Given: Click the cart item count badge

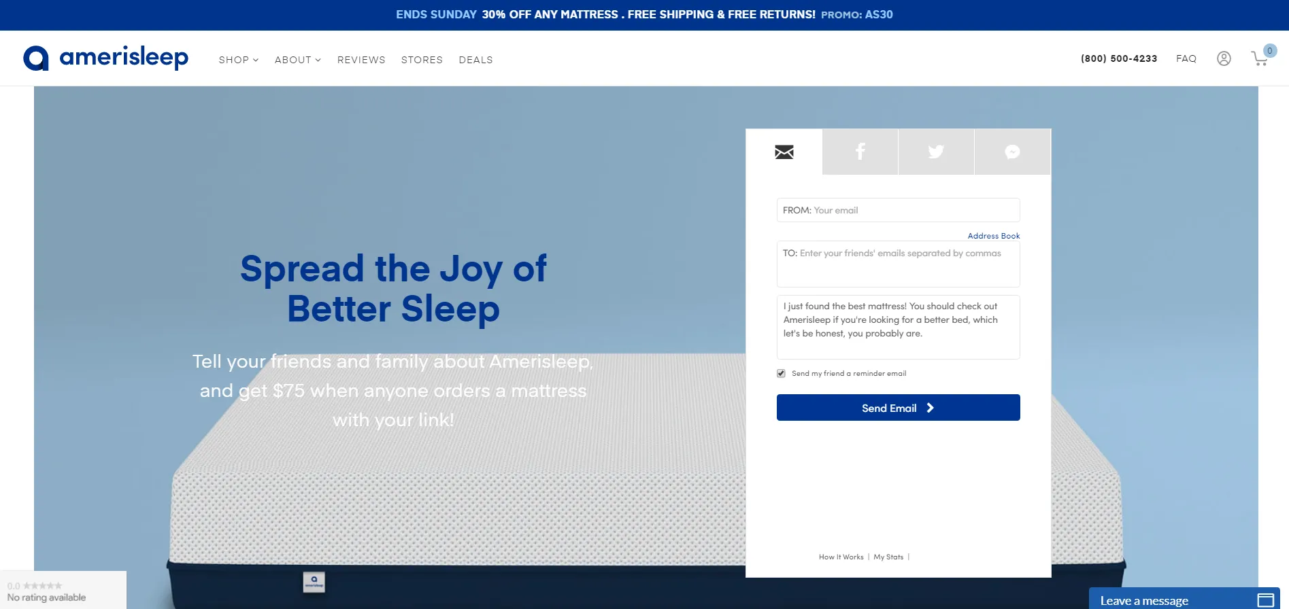Looking at the screenshot, I should click(x=1269, y=51).
